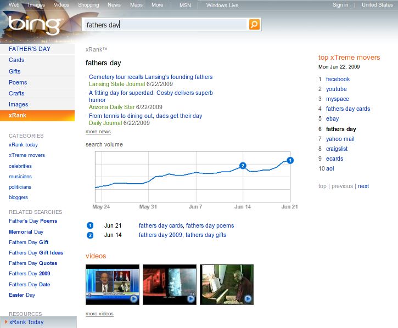This screenshot has height=328, width=398.
Task: Open Memorial Day related search
Action: [x=26, y=232]
